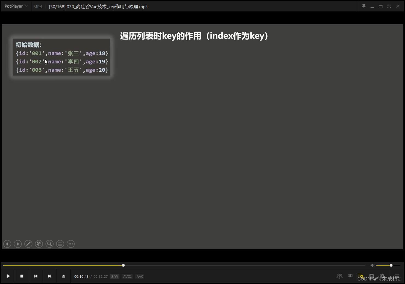Viewport: 405px width, 284px height.
Task: Toggle slideshow subtitles button
Action: 60,244
